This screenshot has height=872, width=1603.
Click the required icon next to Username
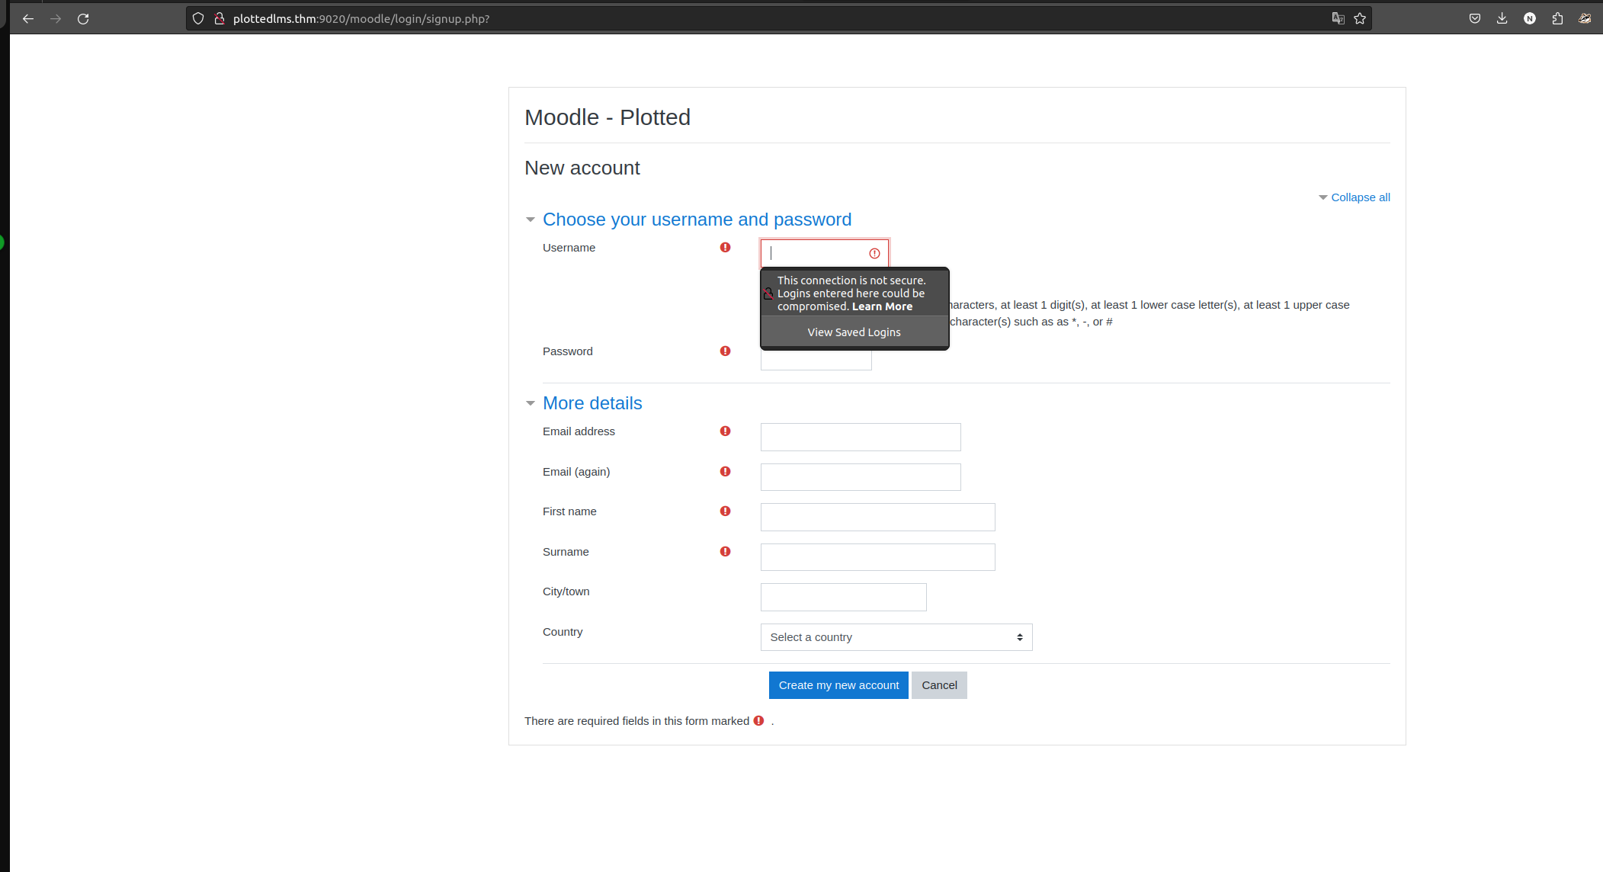tap(725, 247)
